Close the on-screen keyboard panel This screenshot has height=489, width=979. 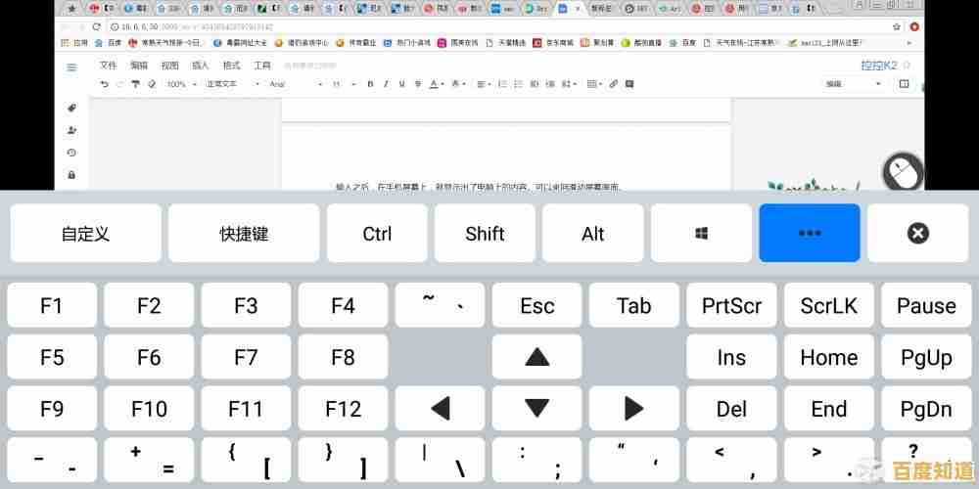point(917,234)
